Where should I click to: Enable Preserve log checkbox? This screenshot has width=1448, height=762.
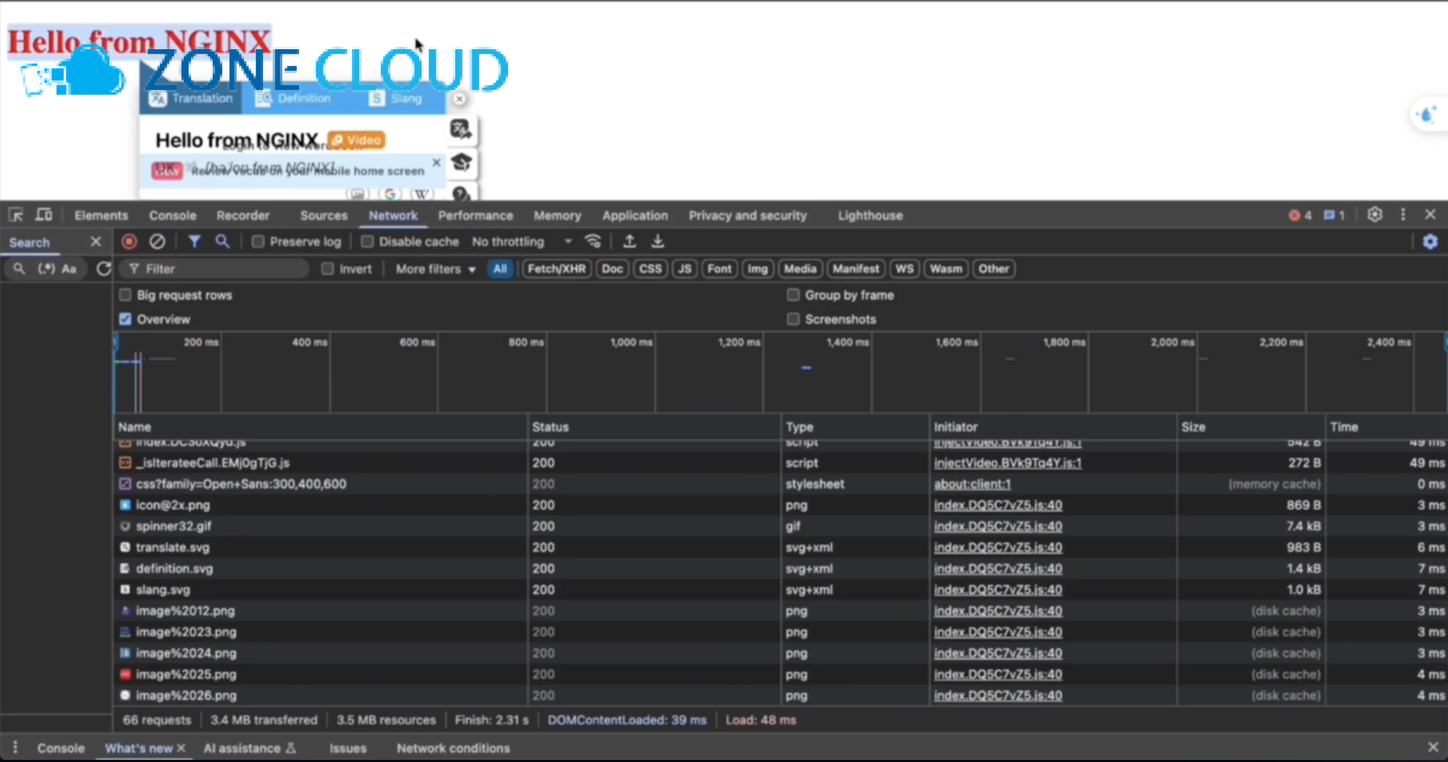(x=258, y=242)
